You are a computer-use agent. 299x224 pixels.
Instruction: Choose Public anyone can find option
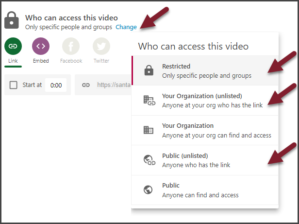[x=205, y=190]
